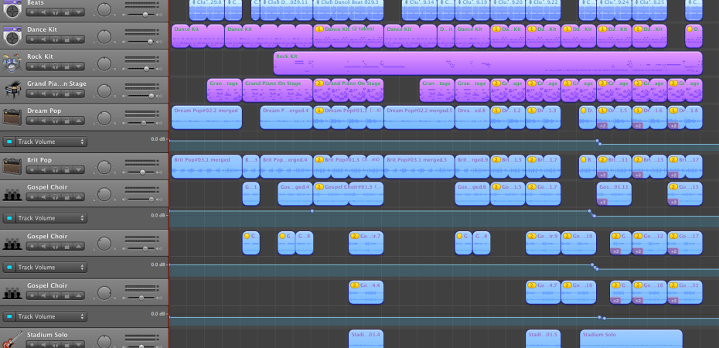The height and width of the screenshot is (348, 719).
Task: Click the Stadium Solo guitar icon
Action: tap(12, 339)
